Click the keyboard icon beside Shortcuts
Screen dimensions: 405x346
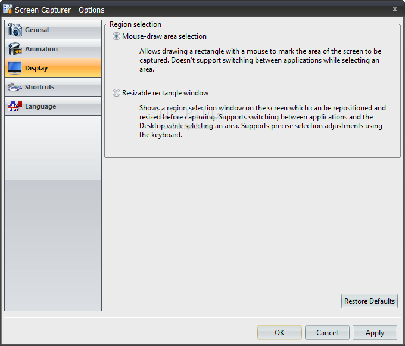point(15,87)
